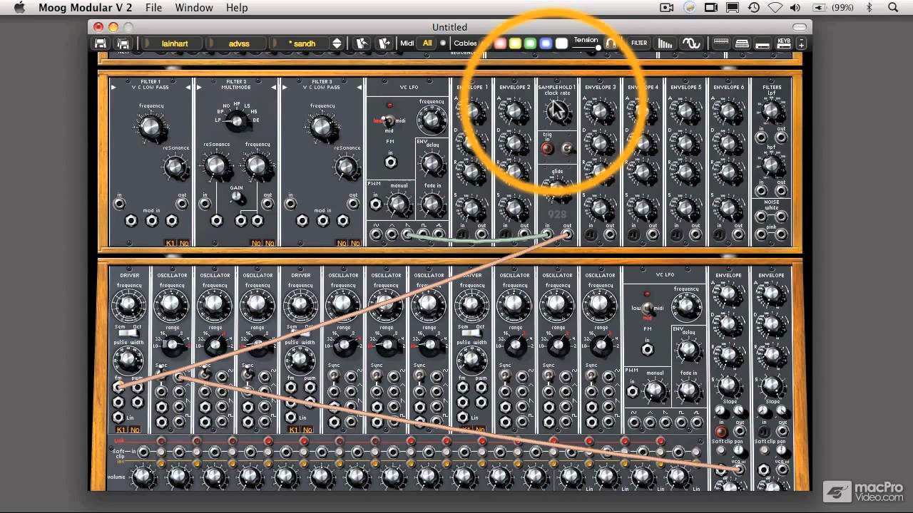Open first Driver K1 key follow selector
The image size is (913, 513).
pos(120,430)
